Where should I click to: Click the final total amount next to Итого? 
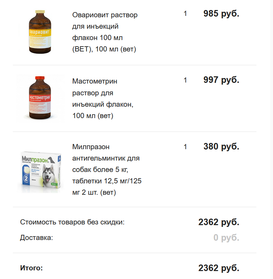[x=219, y=268]
